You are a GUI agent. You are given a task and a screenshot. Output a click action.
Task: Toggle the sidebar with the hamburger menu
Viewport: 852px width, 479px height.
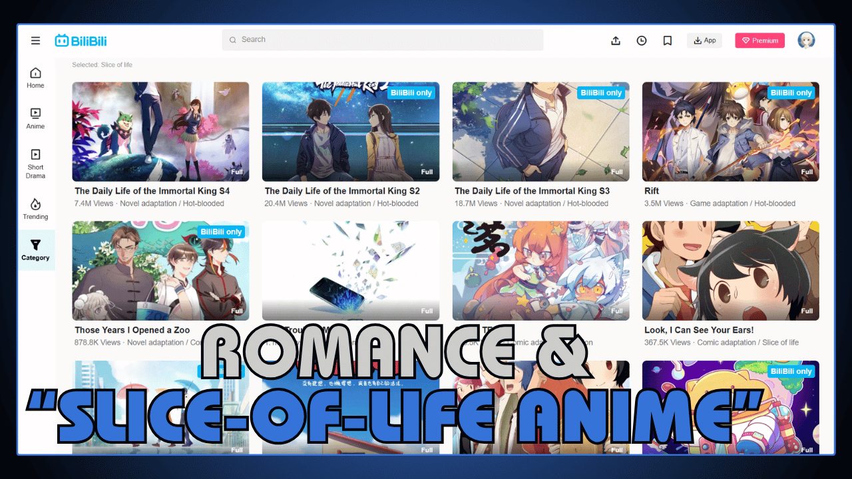coord(35,40)
